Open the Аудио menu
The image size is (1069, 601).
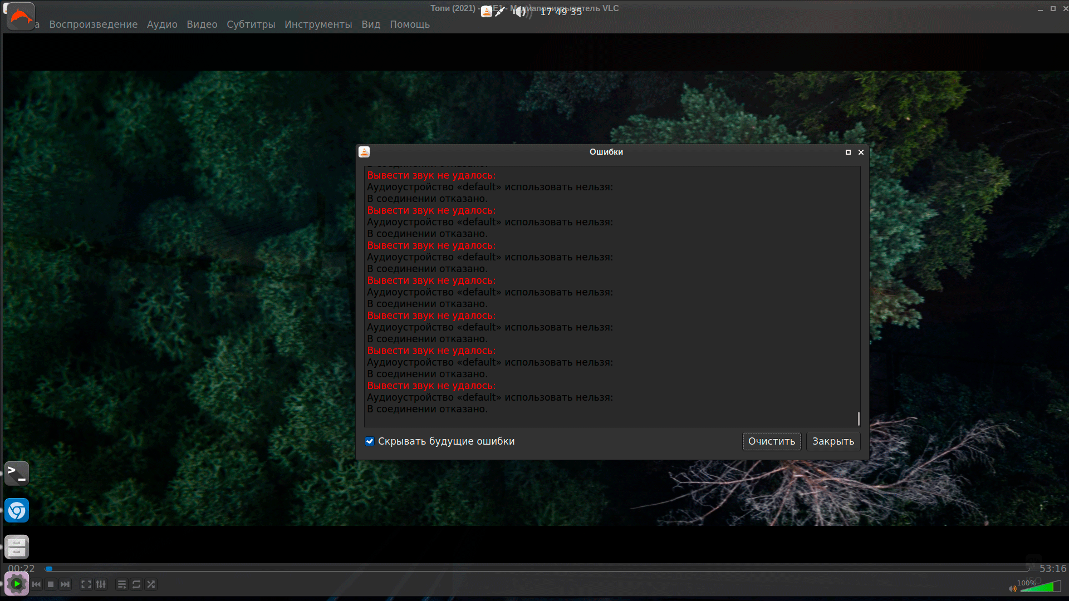coord(162,24)
